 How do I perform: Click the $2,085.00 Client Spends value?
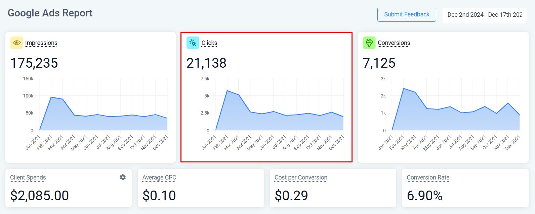click(40, 196)
